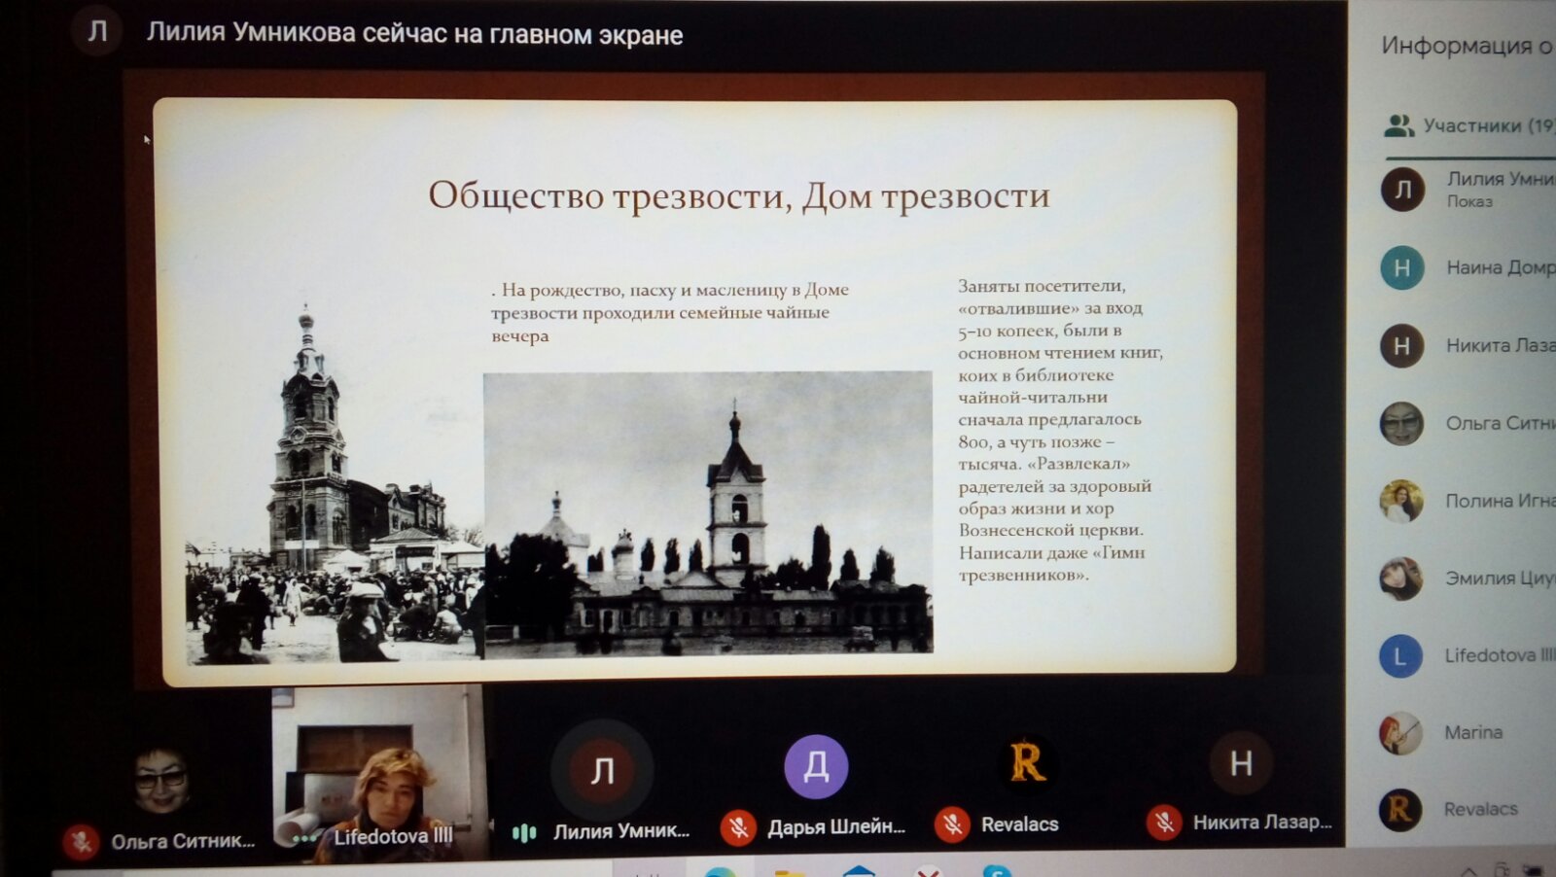Click the muted mic icon beside Дарья Шлейн

pos(739,827)
